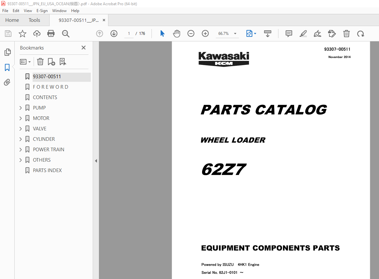The height and width of the screenshot is (279, 379).
Task: Expand the POWER TRAIN bookmark
Action: pyautogui.click(x=21, y=150)
